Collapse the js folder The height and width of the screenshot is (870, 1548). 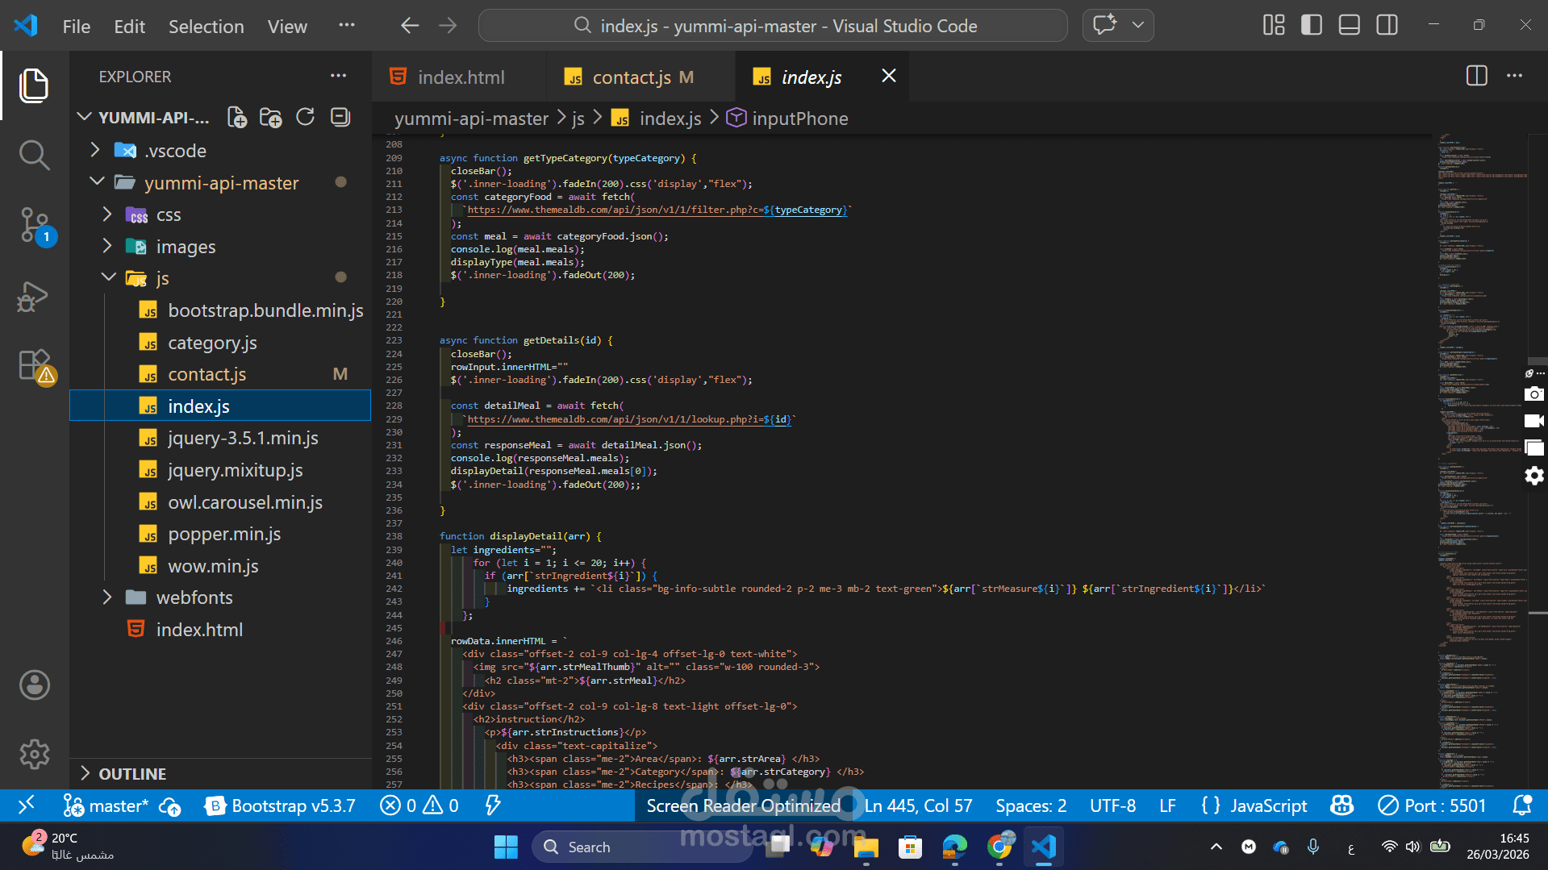161,278
